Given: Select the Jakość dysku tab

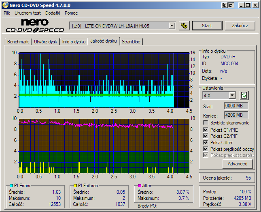Looking at the screenshot, I should (x=104, y=41).
